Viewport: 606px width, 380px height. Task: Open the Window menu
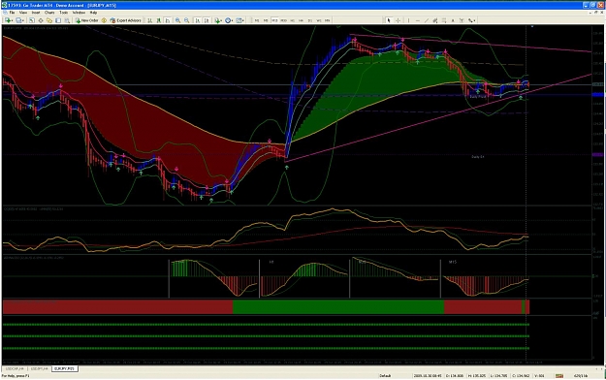pyautogui.click(x=79, y=13)
